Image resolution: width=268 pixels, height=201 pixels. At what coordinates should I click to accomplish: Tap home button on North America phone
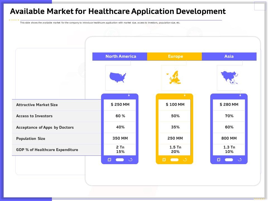[x=120, y=160]
